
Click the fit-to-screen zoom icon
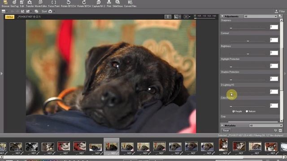point(187,17)
